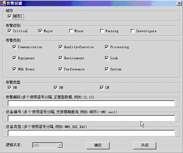Click the 告警过滤 window title icon
This screenshot has height=153, width=183.
[x=3, y=3]
